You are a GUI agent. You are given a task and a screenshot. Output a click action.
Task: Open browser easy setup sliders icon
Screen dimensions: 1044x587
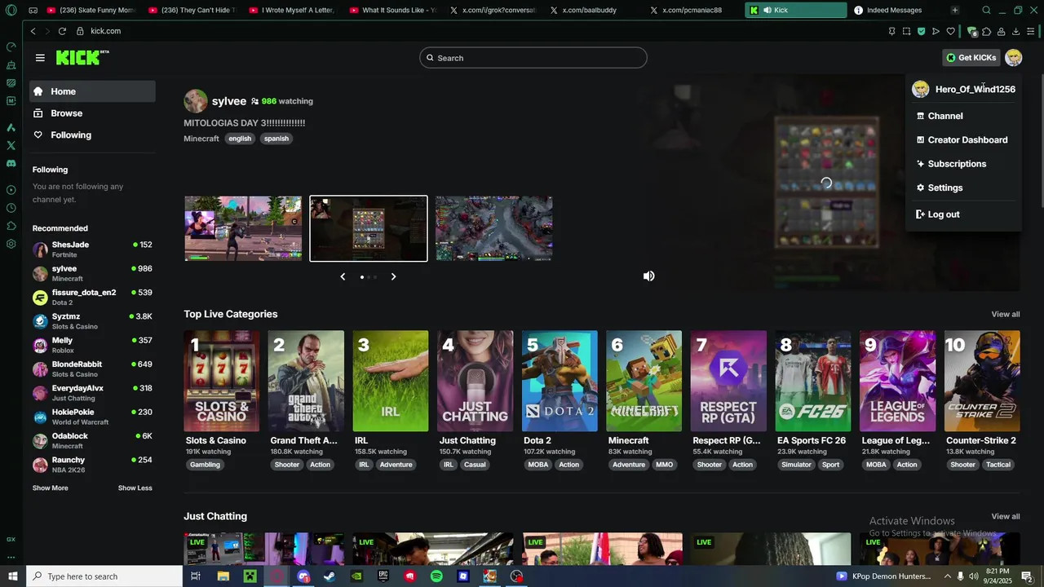(1031, 31)
